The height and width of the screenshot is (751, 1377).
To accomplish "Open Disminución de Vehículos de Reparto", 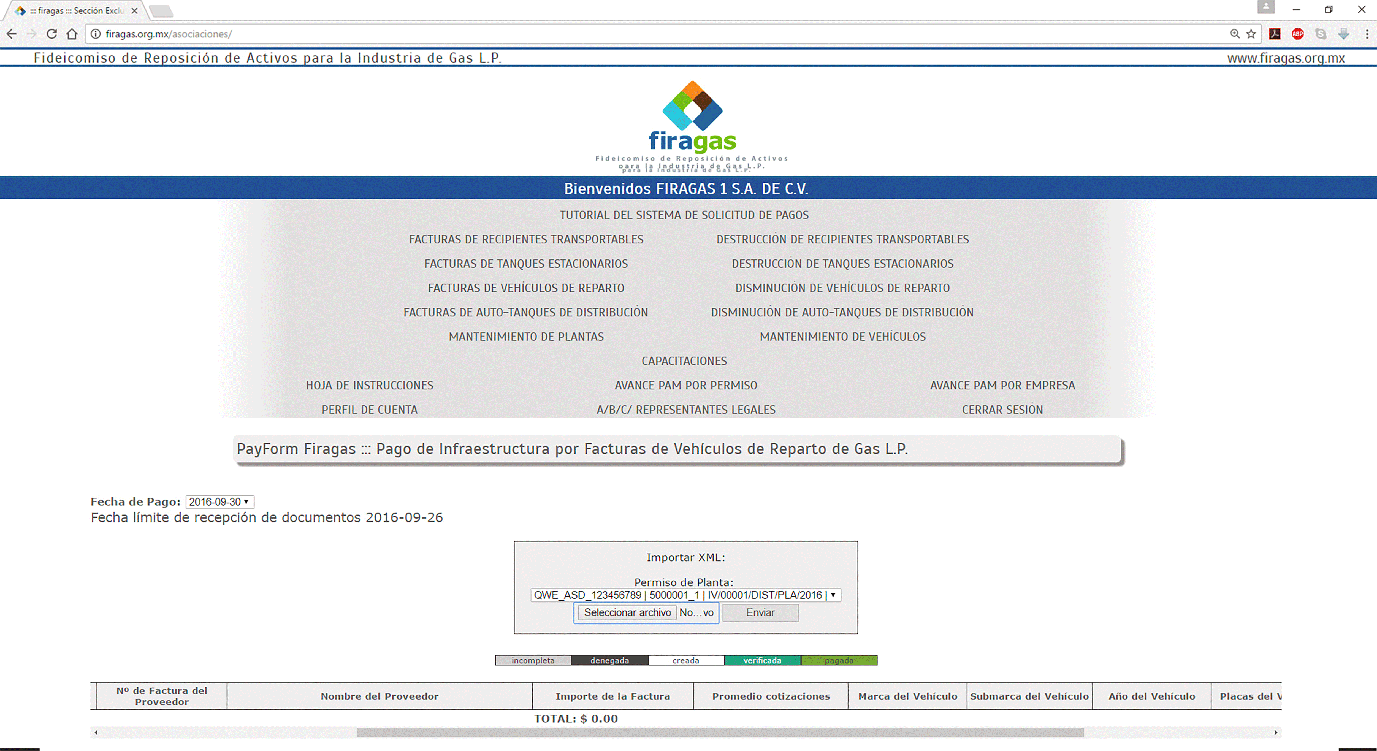I will click(842, 288).
